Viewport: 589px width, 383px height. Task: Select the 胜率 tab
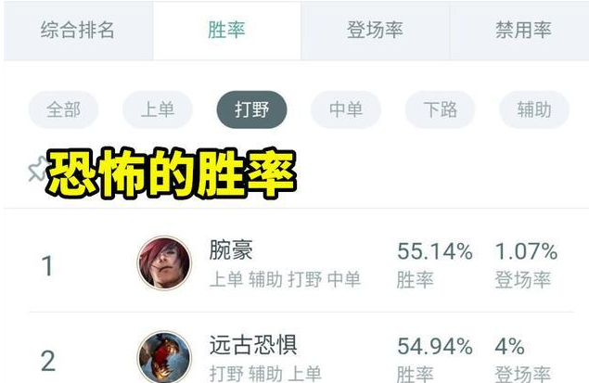[x=227, y=30]
